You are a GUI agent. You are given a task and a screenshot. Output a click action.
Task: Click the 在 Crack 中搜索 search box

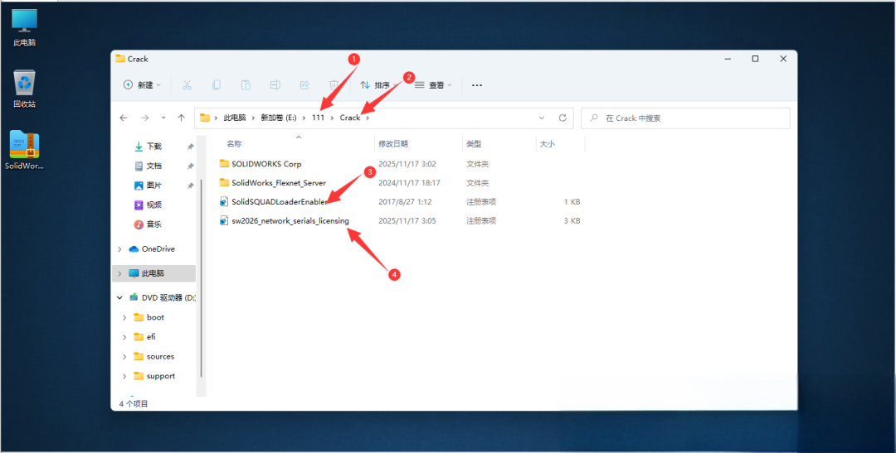pyautogui.click(x=686, y=118)
